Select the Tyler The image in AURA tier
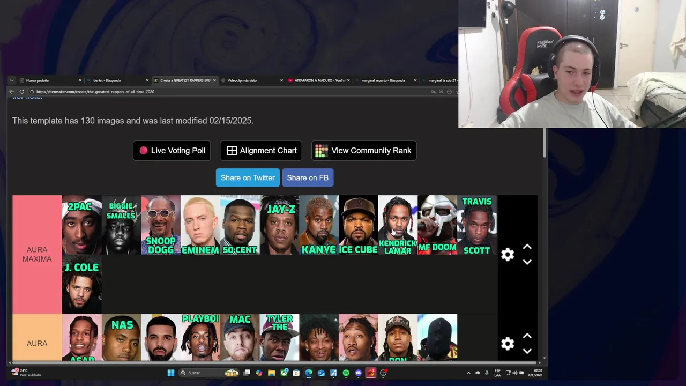The image size is (686, 386). pyautogui.click(x=279, y=337)
